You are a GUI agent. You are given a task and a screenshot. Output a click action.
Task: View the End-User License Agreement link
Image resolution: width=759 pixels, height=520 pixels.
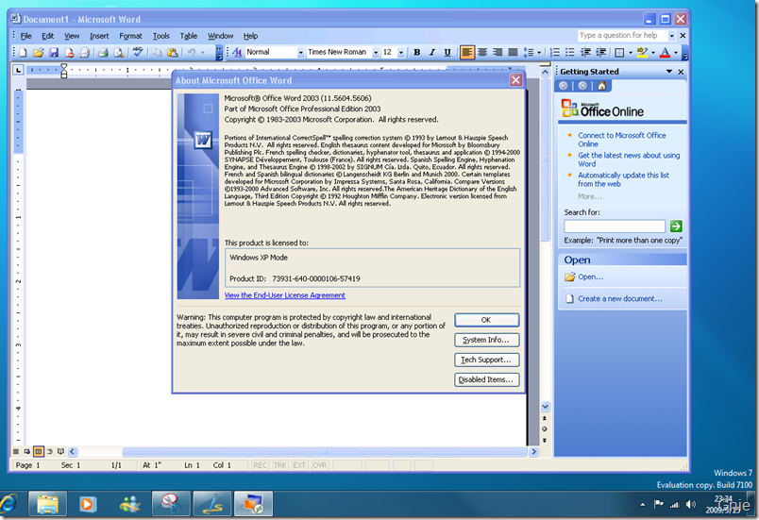coord(285,295)
